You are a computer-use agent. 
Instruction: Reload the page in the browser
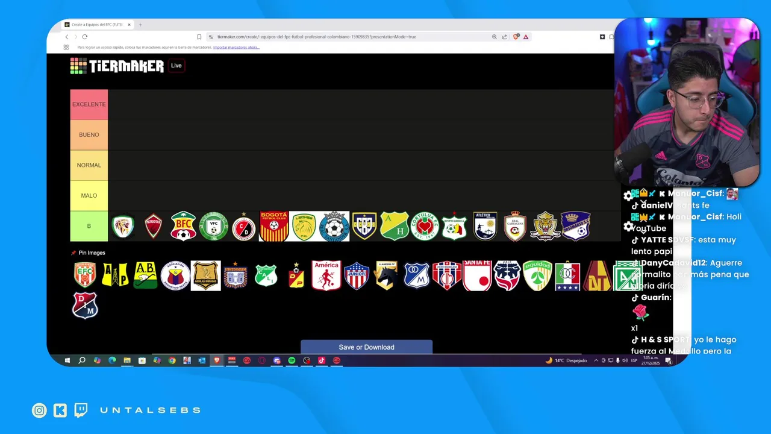pyautogui.click(x=84, y=37)
